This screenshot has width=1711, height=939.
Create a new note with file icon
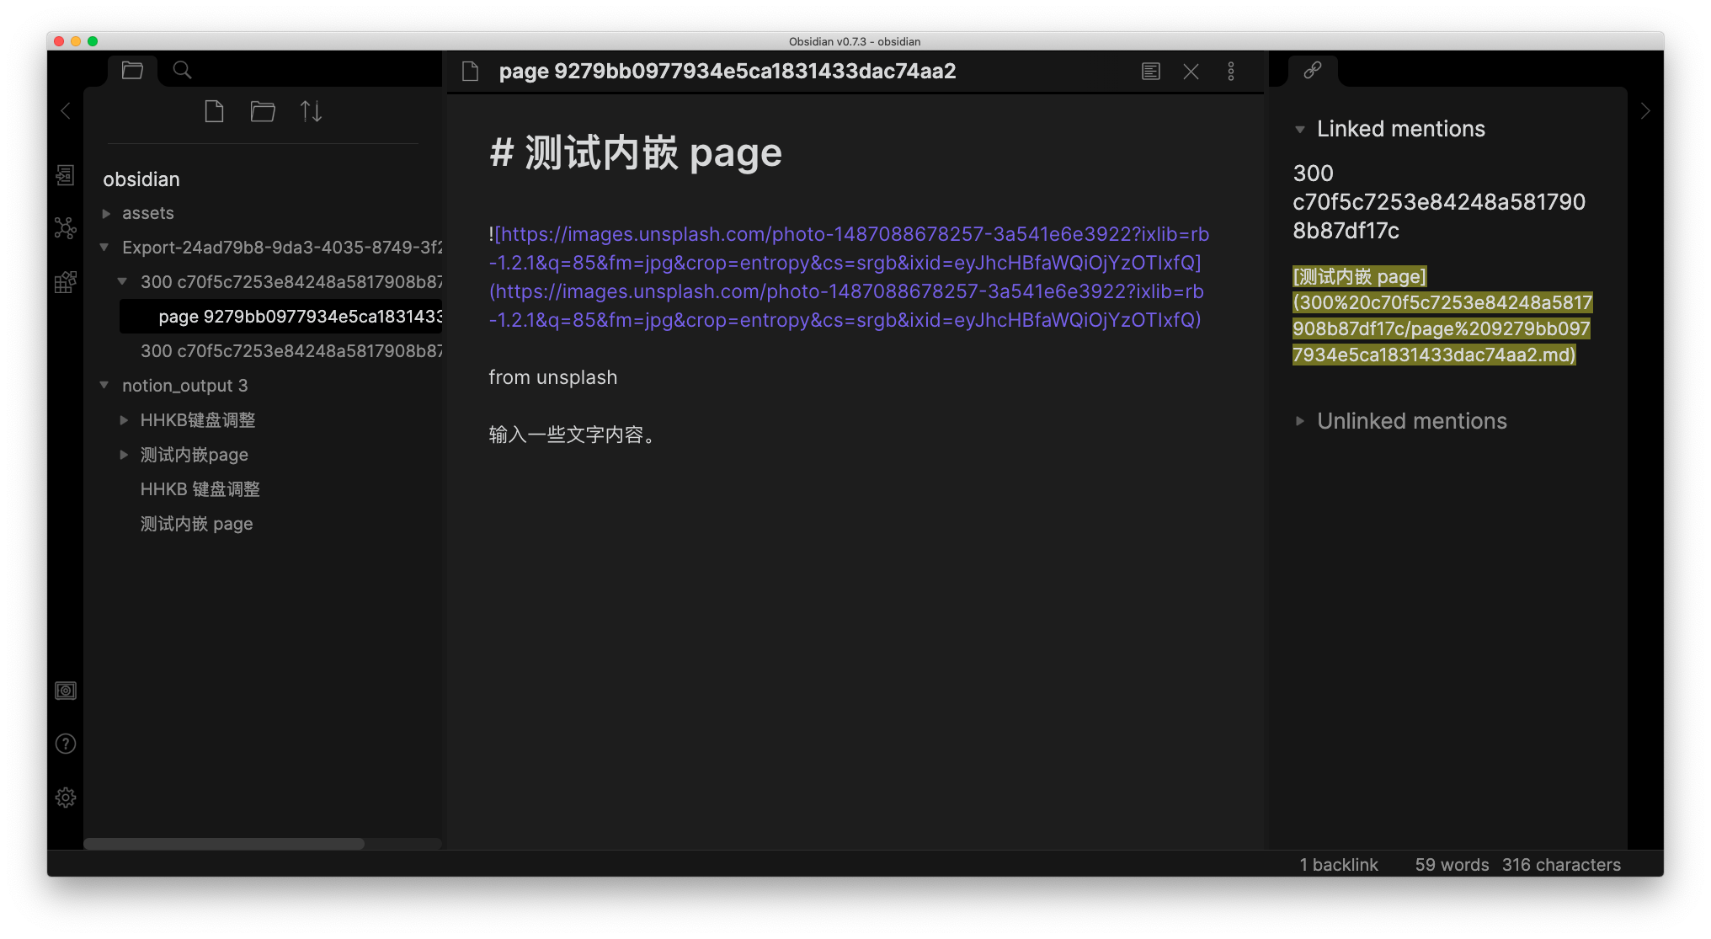pyautogui.click(x=214, y=111)
